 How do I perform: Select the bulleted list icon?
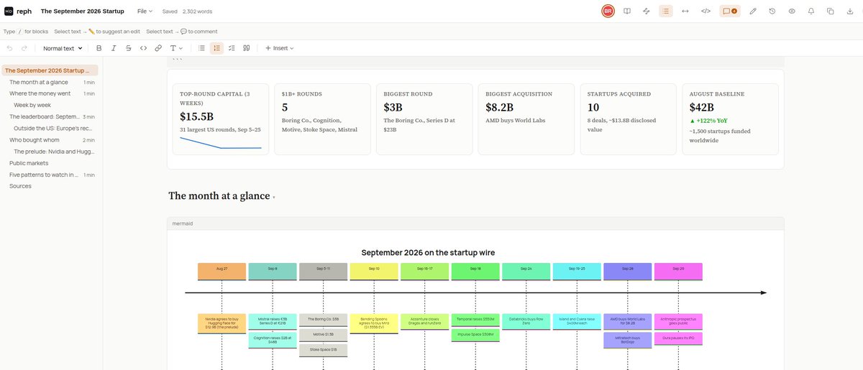(x=201, y=48)
